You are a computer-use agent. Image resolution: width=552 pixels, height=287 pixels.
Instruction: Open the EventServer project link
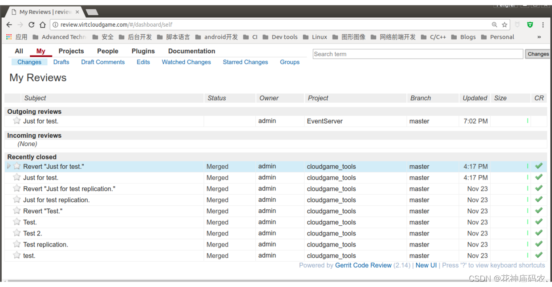pyautogui.click(x=325, y=121)
